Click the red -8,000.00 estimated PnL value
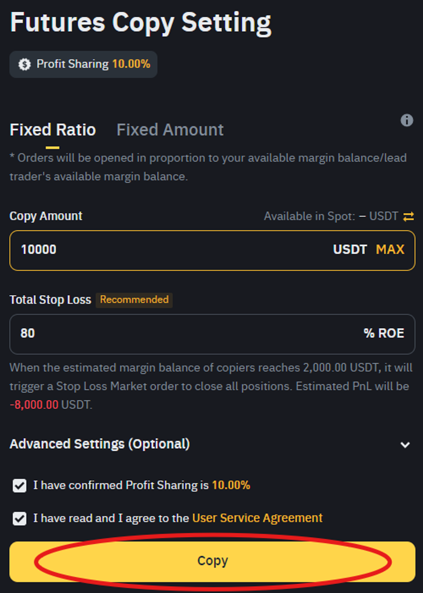This screenshot has height=593, width=423. (x=34, y=405)
